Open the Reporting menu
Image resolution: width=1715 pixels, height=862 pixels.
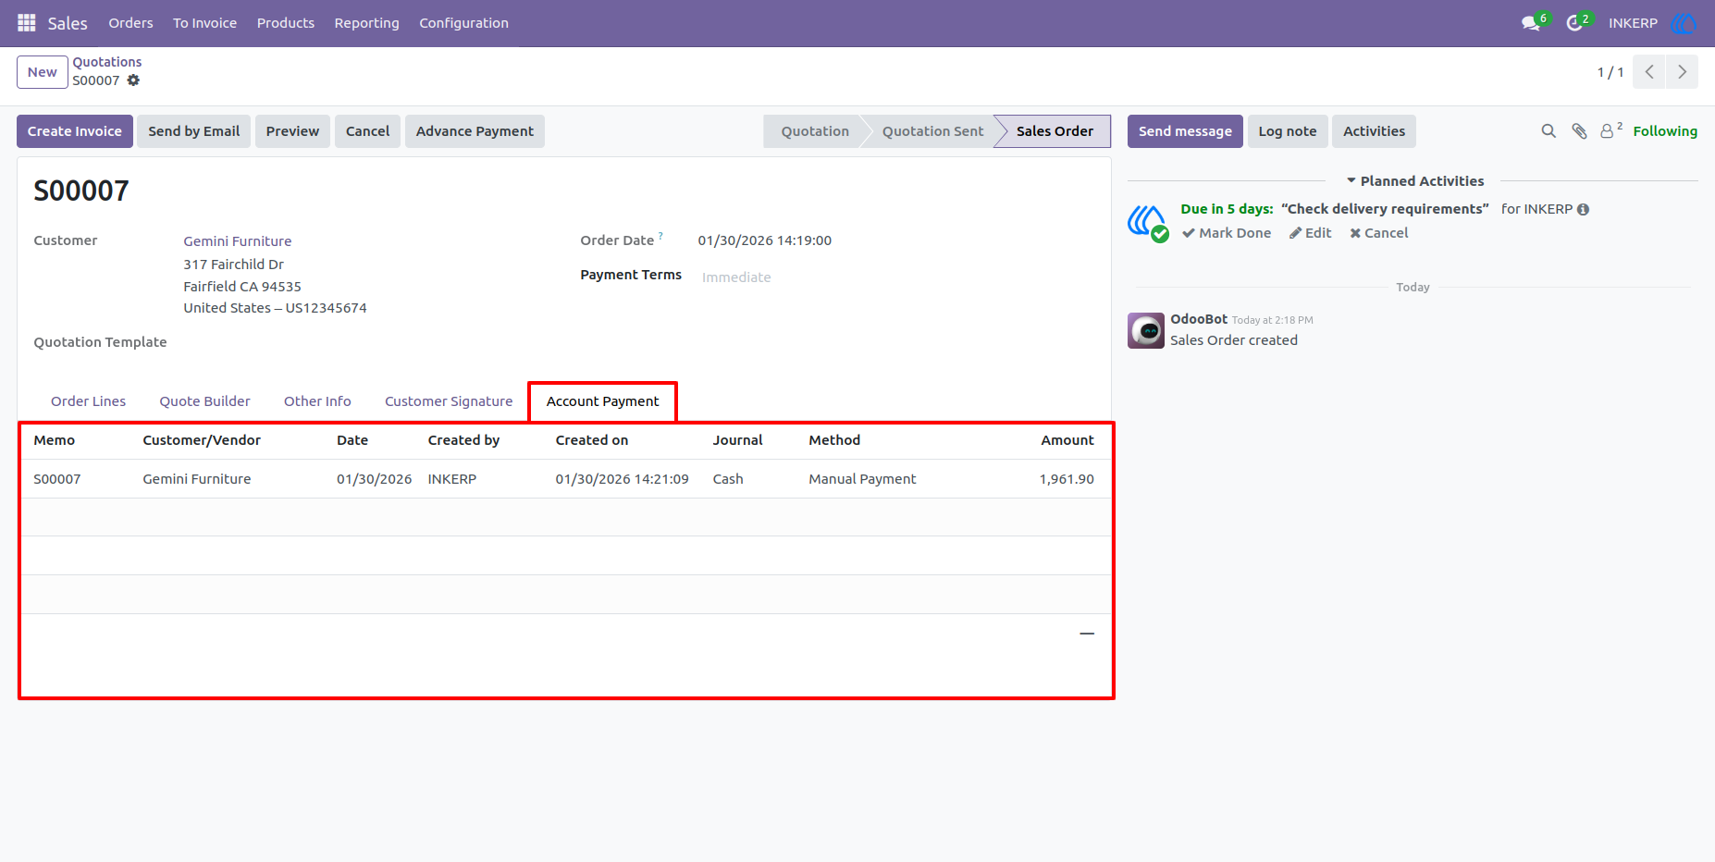coord(366,23)
